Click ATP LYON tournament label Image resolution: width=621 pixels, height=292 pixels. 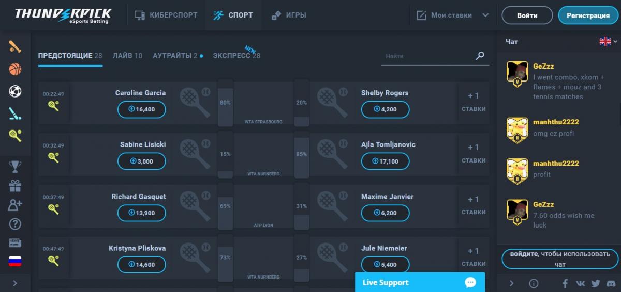coord(263,225)
